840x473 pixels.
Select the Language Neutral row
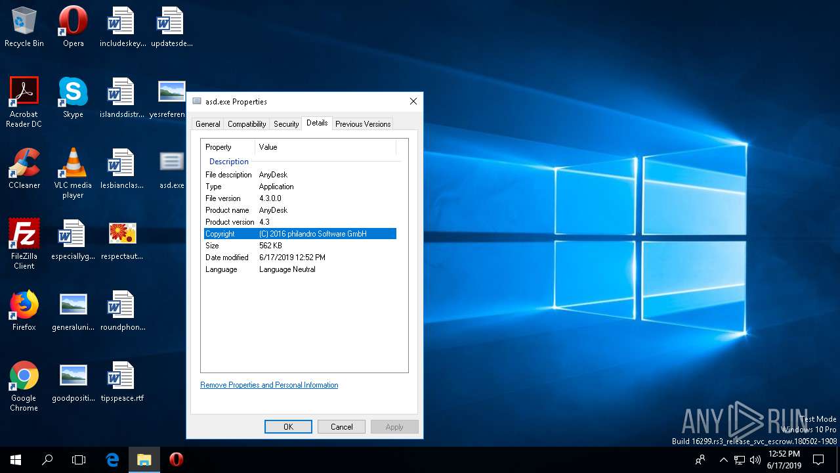[300, 269]
